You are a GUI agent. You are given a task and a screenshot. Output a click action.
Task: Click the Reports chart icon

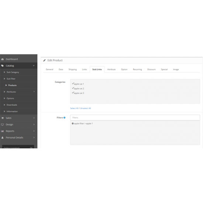click(3, 131)
